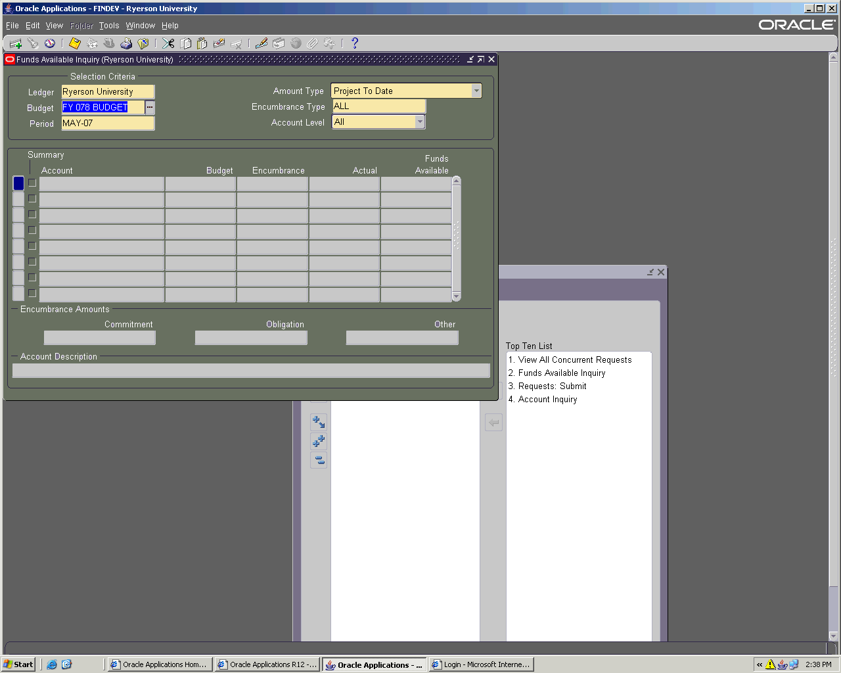Viewport: 841px width, 673px height.
Task: Click the Cut scissors icon
Action: pos(168,43)
